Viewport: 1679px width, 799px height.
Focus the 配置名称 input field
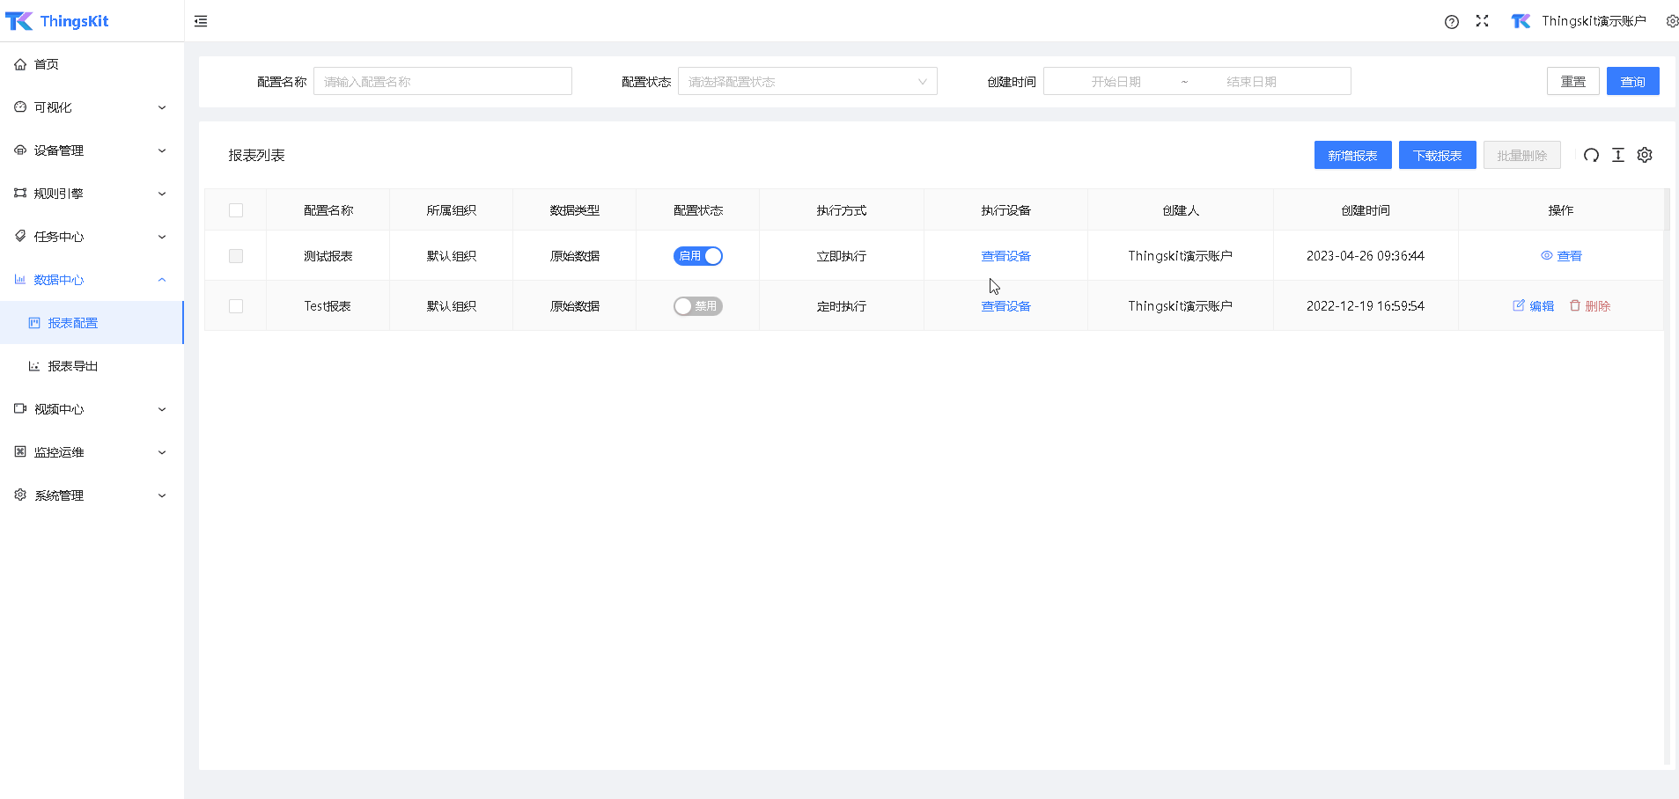click(x=442, y=82)
